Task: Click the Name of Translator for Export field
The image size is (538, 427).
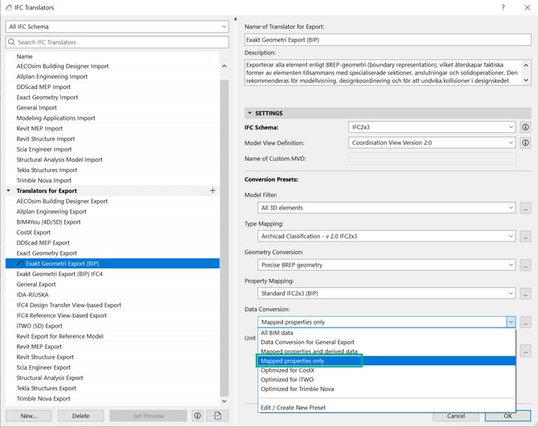Action: click(x=388, y=40)
